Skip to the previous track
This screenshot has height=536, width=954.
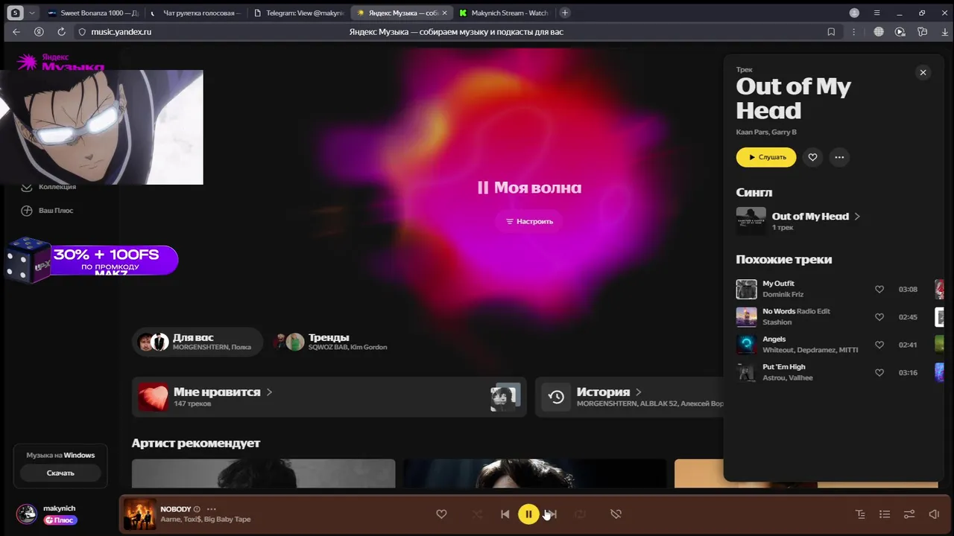point(505,514)
